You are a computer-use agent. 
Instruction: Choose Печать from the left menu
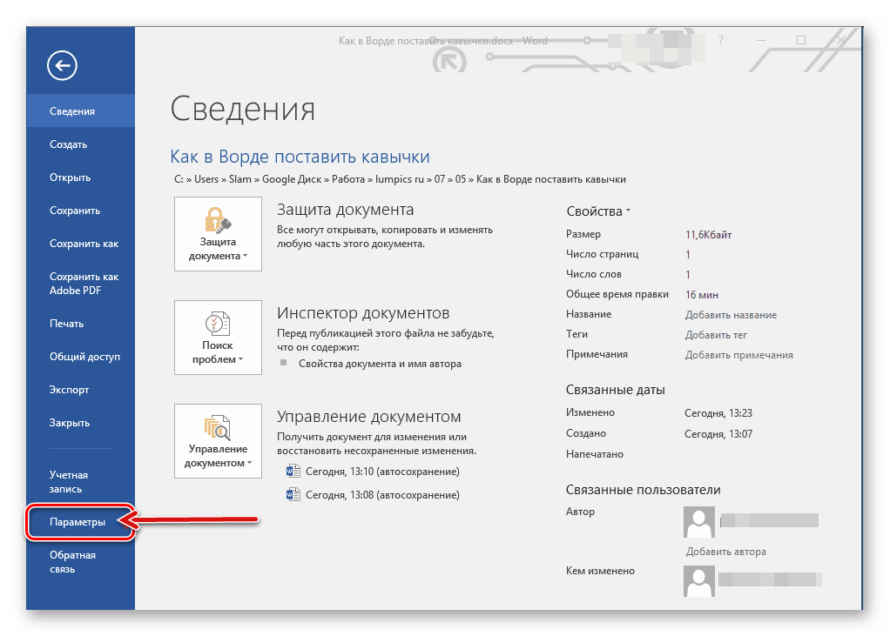coord(67,324)
